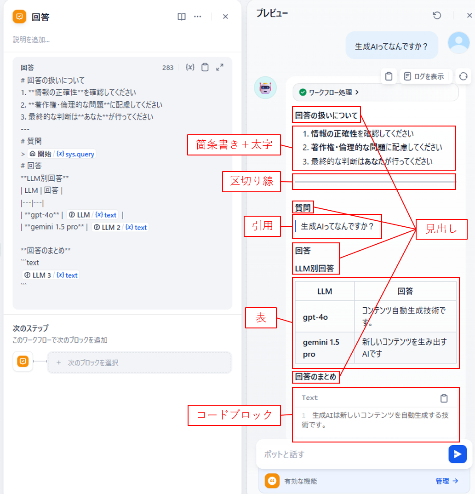Click the orange 有効な機能 quote icon
Image resolution: width=475 pixels, height=494 pixels.
coord(272,481)
